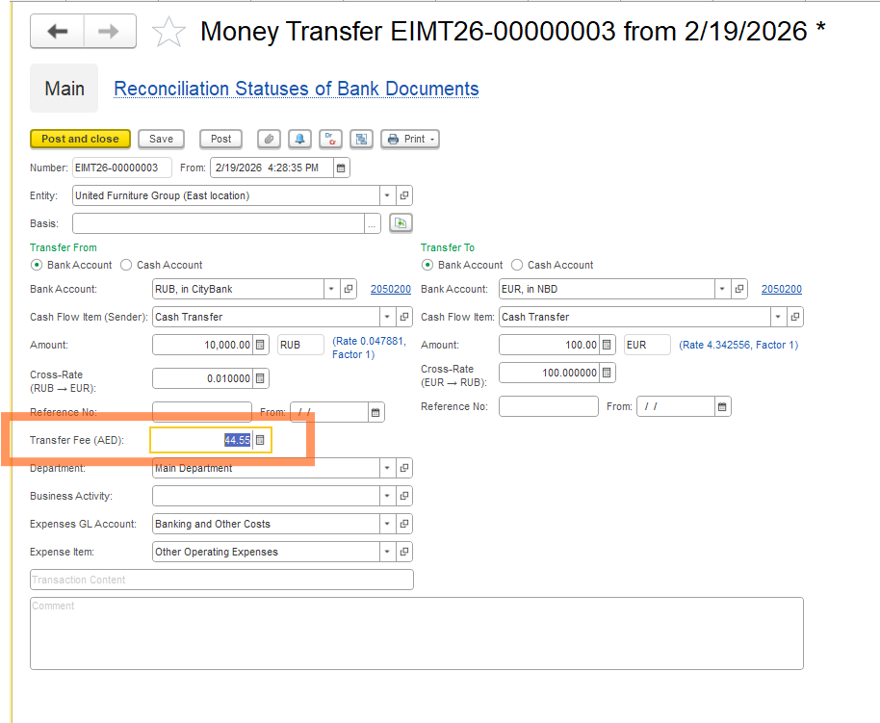
Task: Click the reminder bell icon
Action: [x=299, y=139]
